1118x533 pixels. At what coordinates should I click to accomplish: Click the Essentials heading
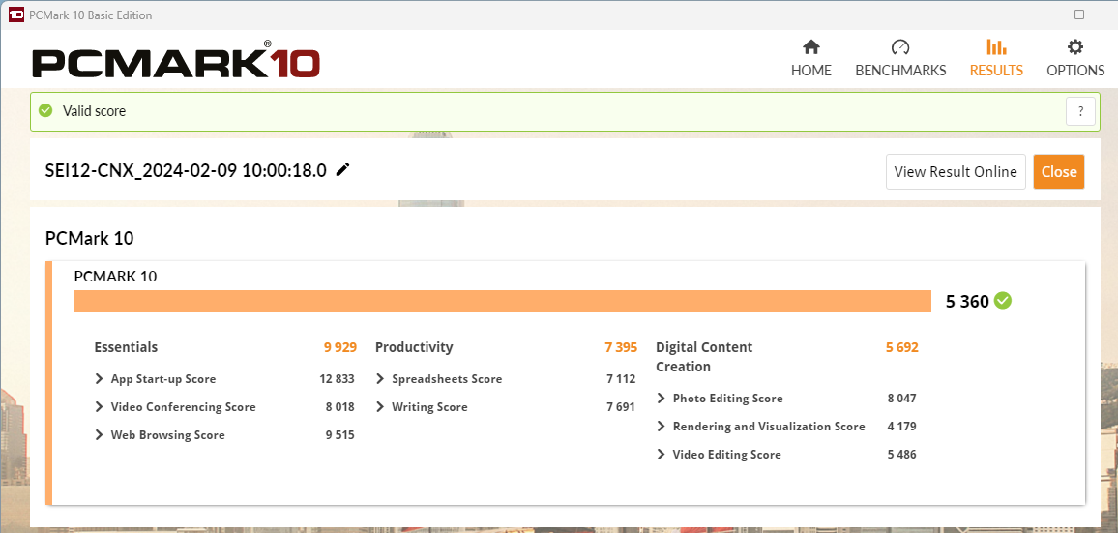(x=126, y=347)
